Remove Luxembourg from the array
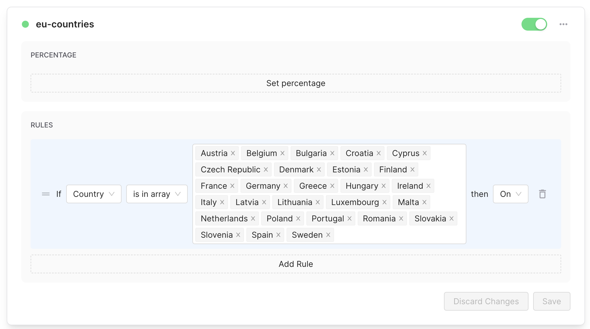The image size is (590, 329). tap(384, 202)
